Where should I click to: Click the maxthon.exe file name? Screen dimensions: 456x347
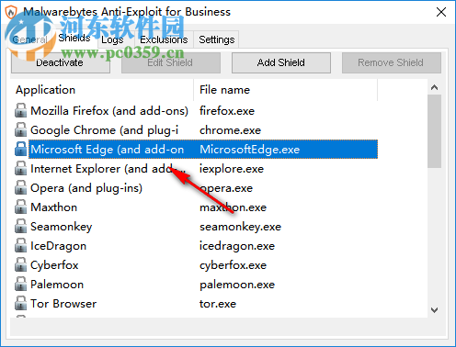pos(233,207)
